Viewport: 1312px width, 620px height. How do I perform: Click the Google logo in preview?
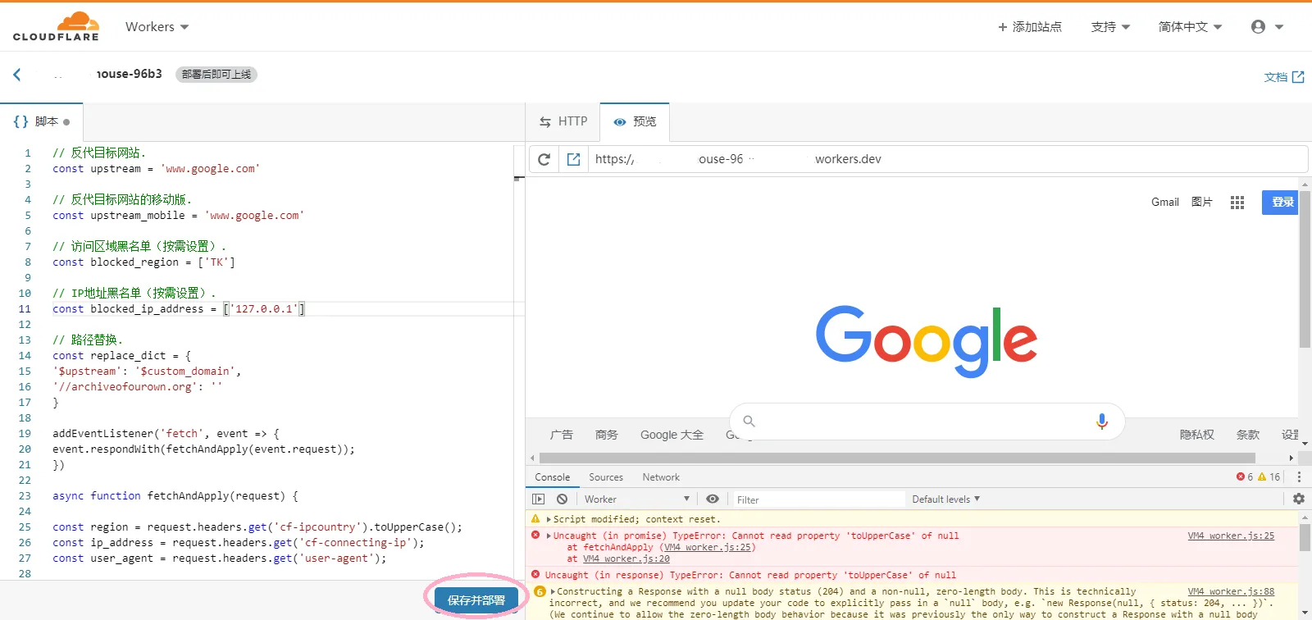(927, 341)
